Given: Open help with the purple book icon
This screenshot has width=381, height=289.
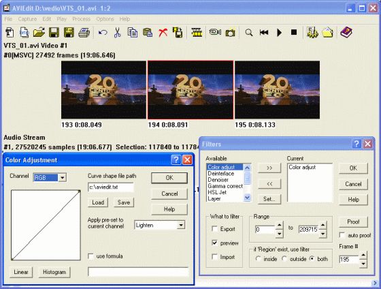Looking at the screenshot, I should [346, 33].
